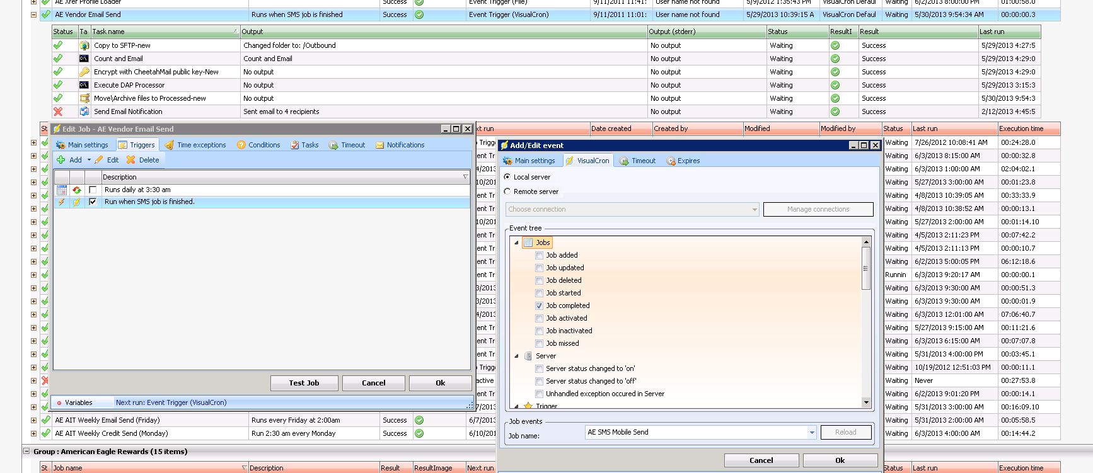Screen dimensions: 1093x473
Task: Collapse the Jobs node in Event tree
Action: tap(516, 242)
